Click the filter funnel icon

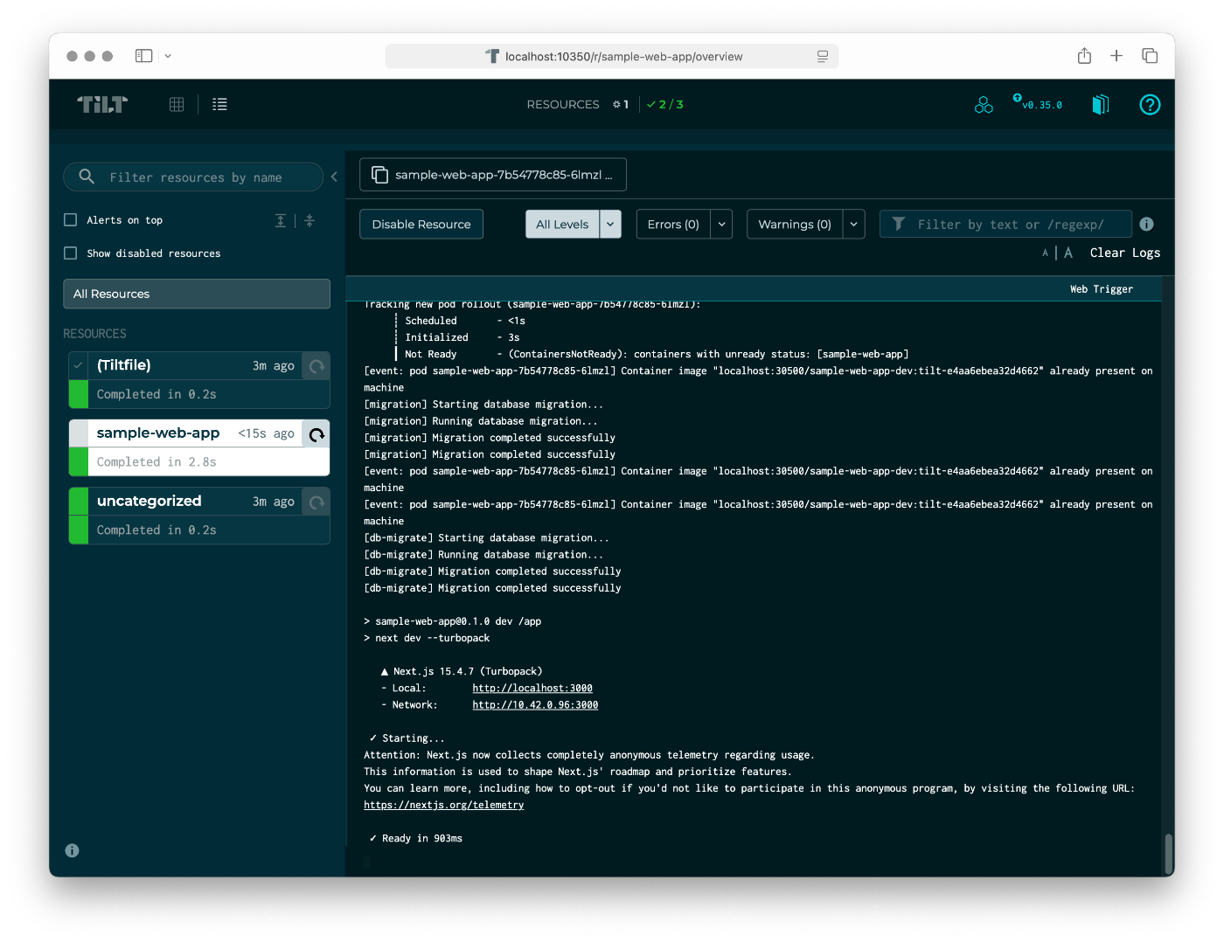click(x=898, y=224)
